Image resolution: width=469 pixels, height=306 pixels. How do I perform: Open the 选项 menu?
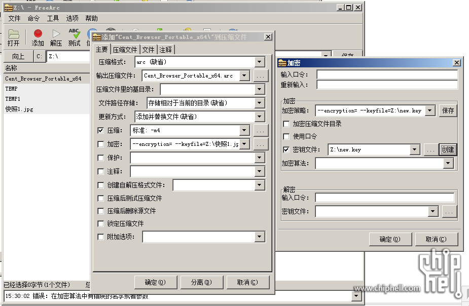tap(72, 19)
